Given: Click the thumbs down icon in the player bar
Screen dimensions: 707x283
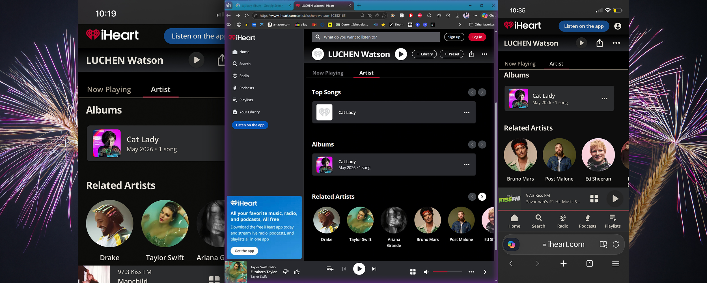Looking at the screenshot, I should click(x=286, y=272).
